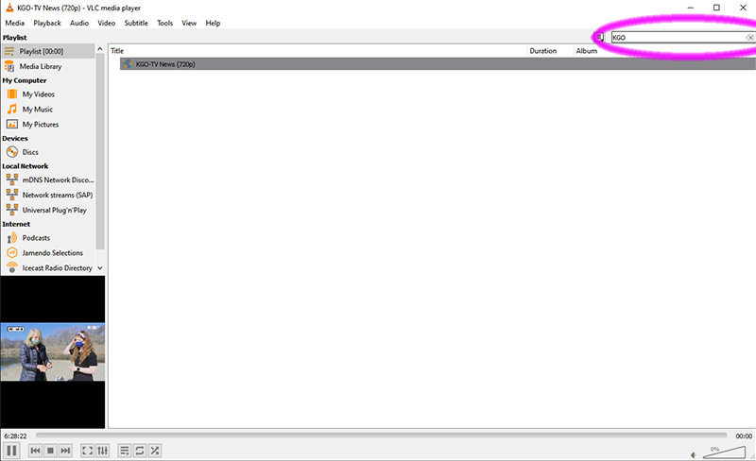Open the Media menu
756x461 pixels.
pyautogui.click(x=14, y=23)
